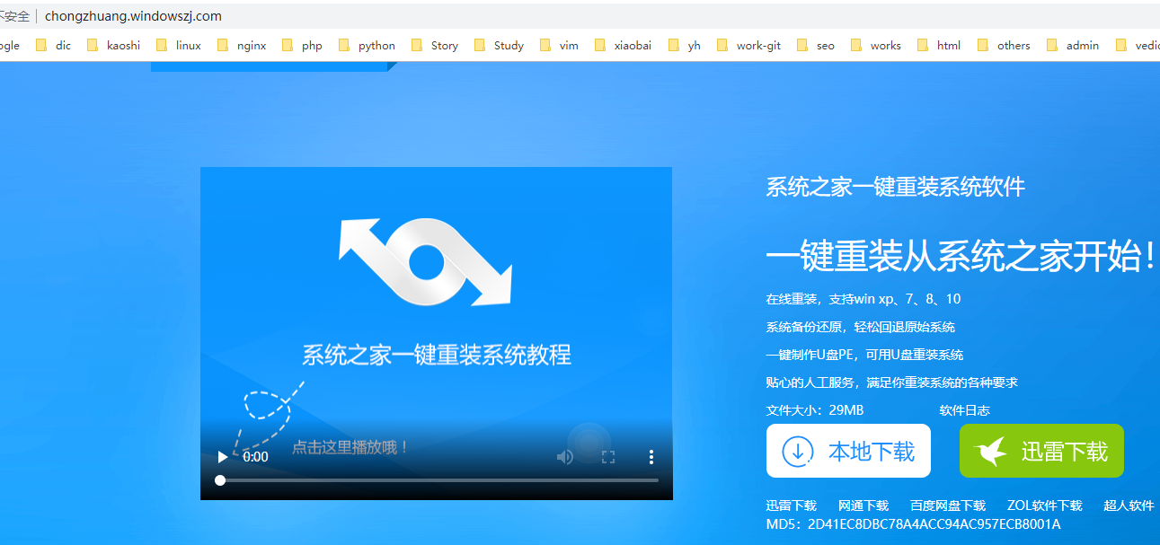
Task: Open the work-git bookmark folder
Action: 748,45
